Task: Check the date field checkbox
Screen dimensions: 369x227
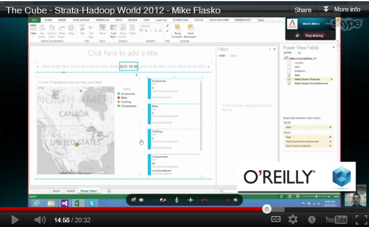Action: pyautogui.click(x=289, y=67)
